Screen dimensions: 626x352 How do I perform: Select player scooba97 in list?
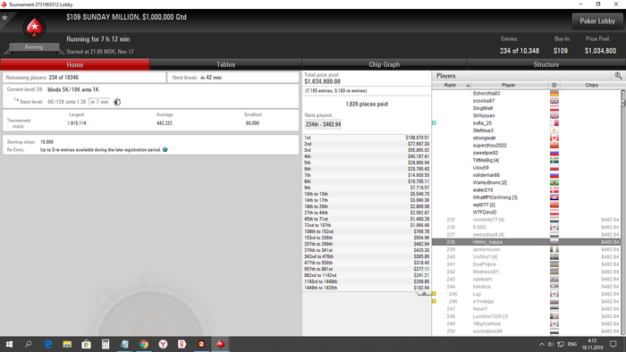point(484,101)
